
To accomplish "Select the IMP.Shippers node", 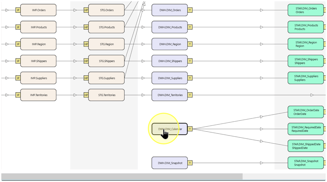I will 39,61.
